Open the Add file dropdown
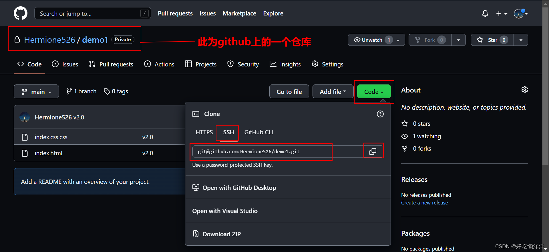The height and width of the screenshot is (252, 549). click(333, 91)
